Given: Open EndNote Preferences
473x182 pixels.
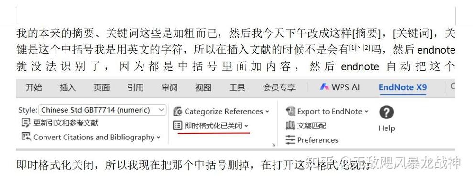Looking at the screenshot, I should tap(318, 140).
